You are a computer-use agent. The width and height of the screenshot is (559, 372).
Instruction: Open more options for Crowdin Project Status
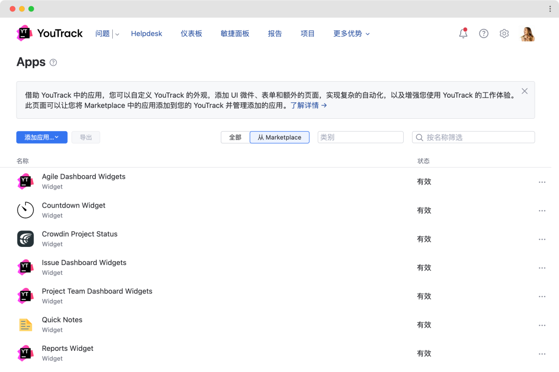542,239
